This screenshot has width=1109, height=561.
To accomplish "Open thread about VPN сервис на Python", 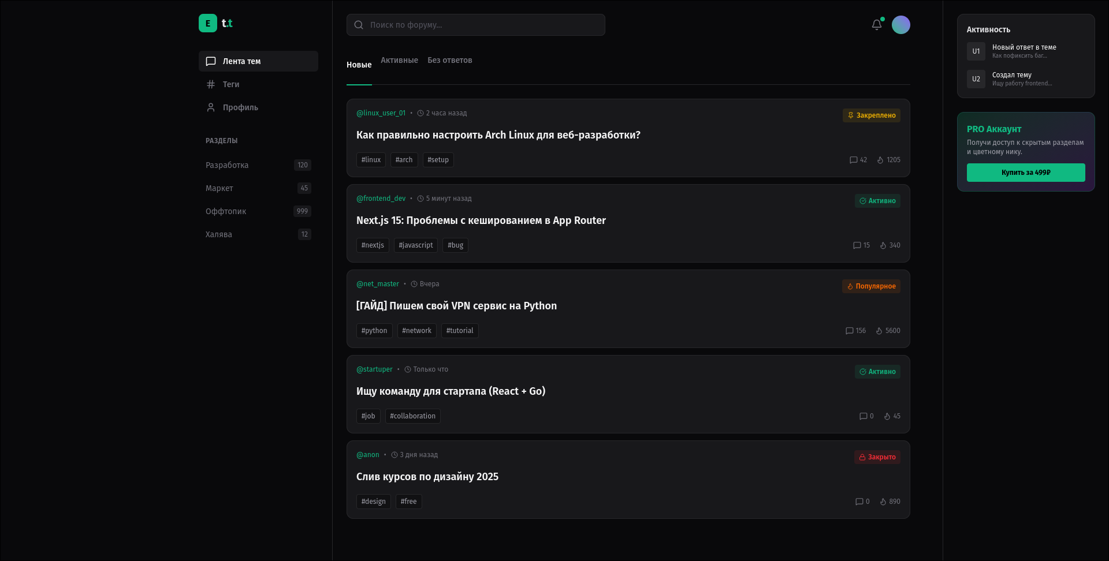I will [x=456, y=306].
